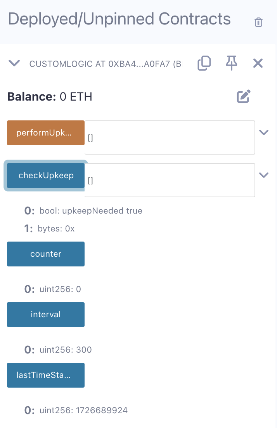Click the edit icon beside Balance

[244, 96]
